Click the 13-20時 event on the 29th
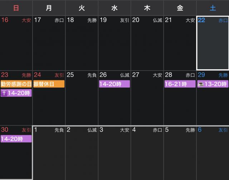Screen dimensions: 229x180 tap(216, 84)
